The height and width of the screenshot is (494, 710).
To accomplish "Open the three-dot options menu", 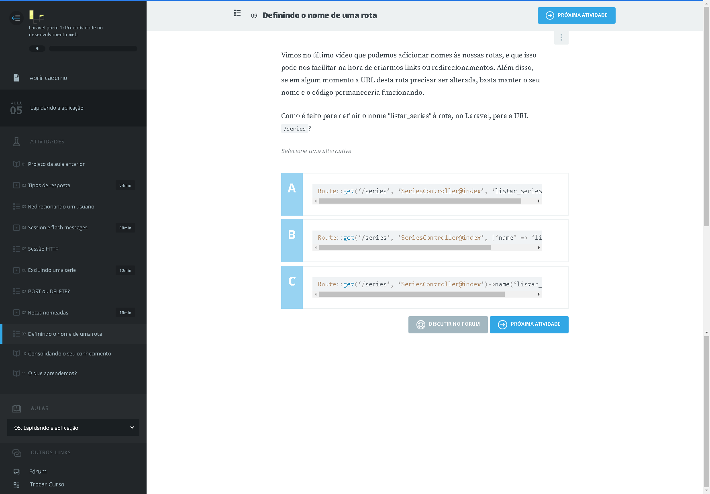I will [x=561, y=37].
